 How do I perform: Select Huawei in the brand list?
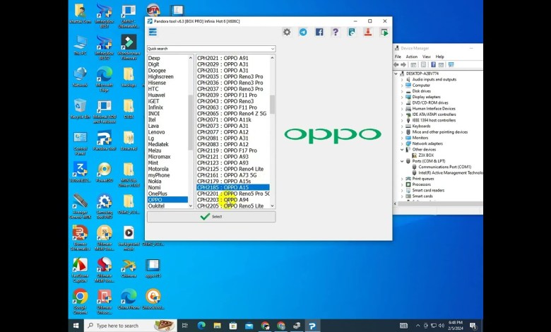[x=156, y=95]
